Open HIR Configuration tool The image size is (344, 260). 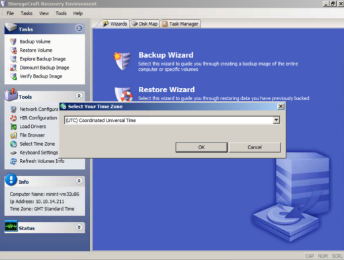coord(38,118)
